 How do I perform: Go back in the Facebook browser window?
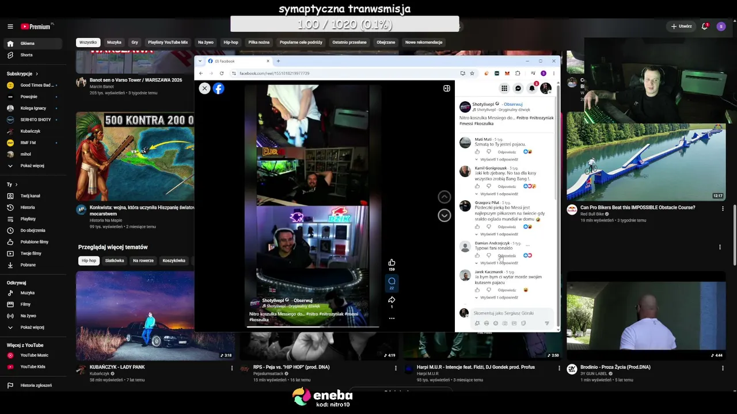tap(201, 73)
